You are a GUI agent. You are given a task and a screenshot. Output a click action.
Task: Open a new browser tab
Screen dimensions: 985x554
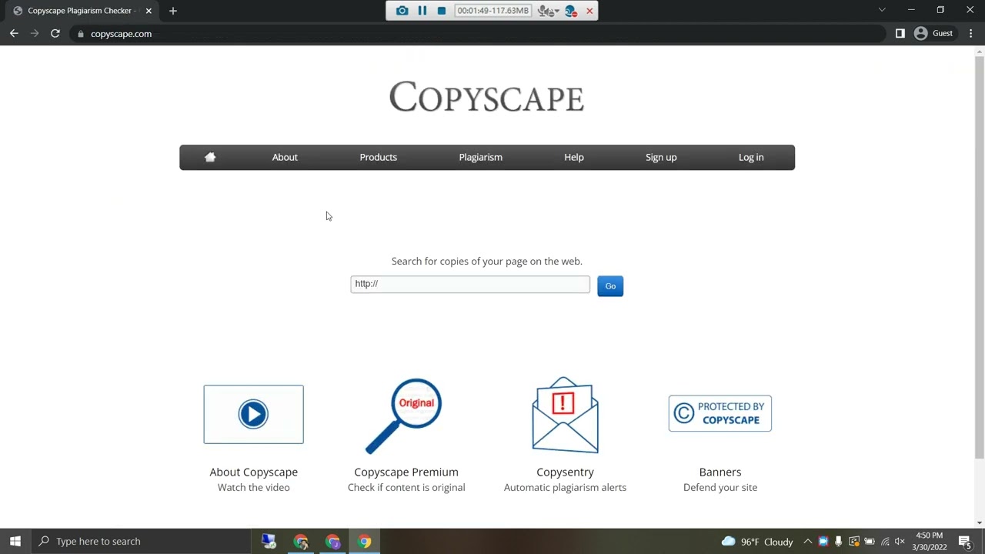[x=173, y=11]
